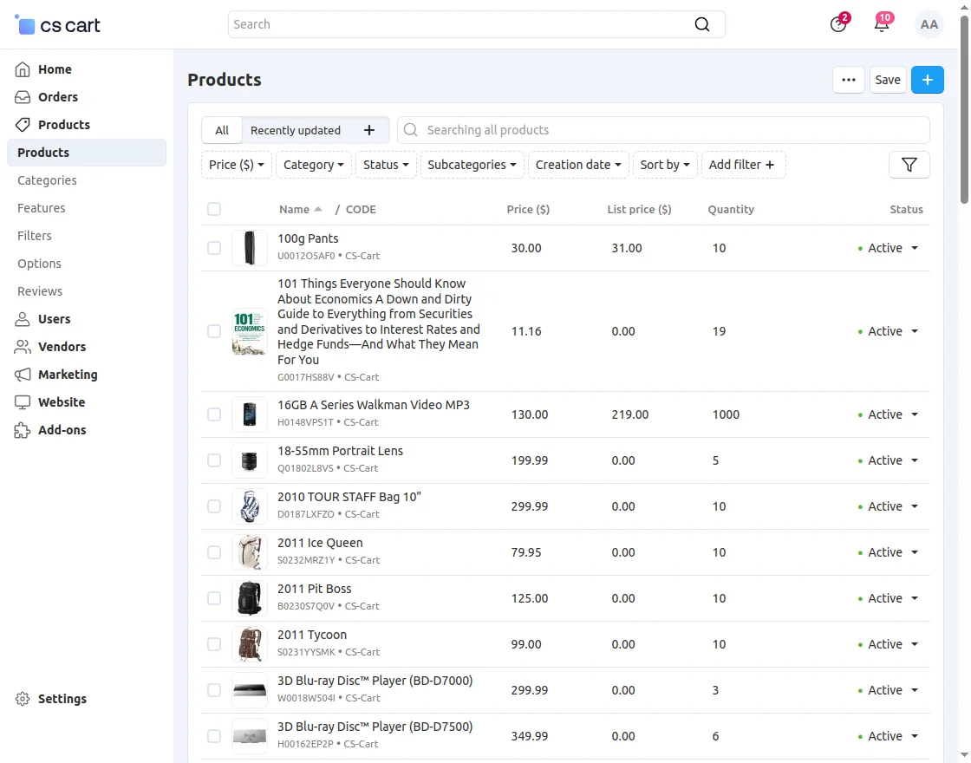Open the notifications bell icon
The height and width of the screenshot is (763, 971).
coord(882,24)
